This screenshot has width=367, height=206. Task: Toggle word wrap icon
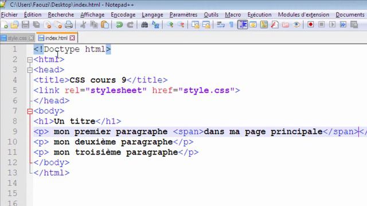(220, 25)
